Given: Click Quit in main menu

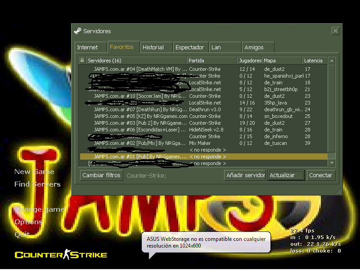Looking at the screenshot, I should click(22, 234).
